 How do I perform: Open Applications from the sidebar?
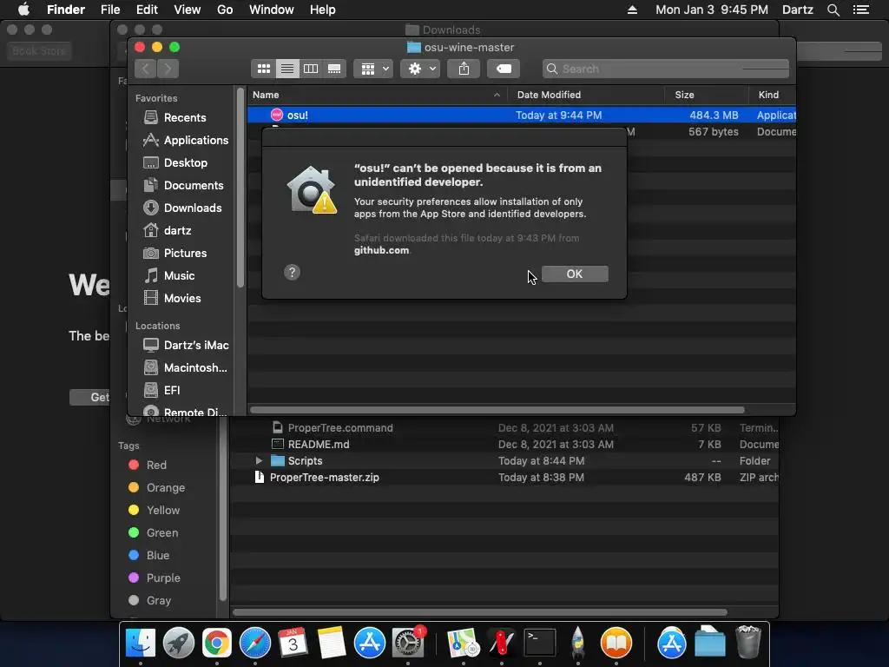[186, 140]
